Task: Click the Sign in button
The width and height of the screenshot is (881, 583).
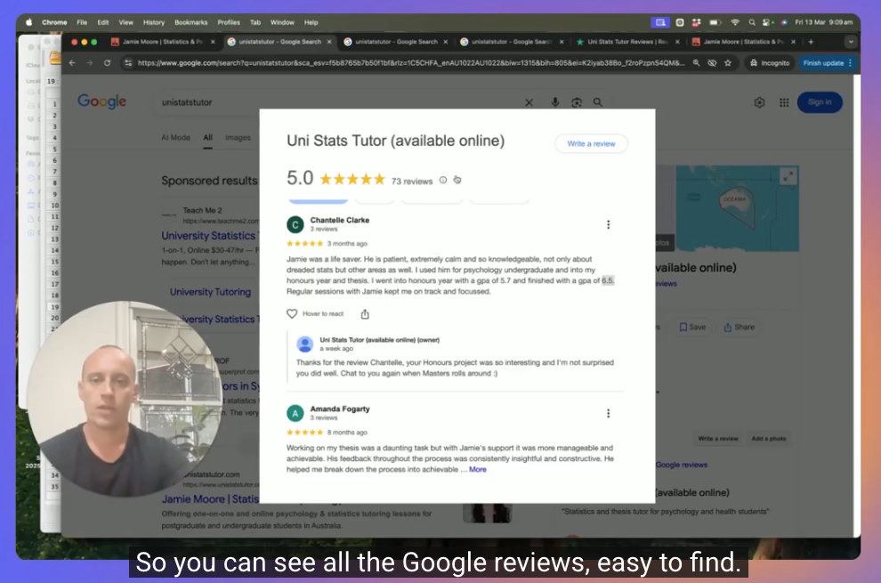Action: tap(820, 102)
